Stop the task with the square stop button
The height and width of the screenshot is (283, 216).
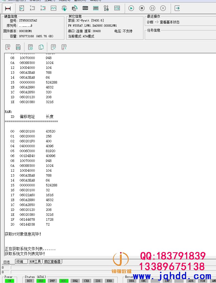[142, 8]
